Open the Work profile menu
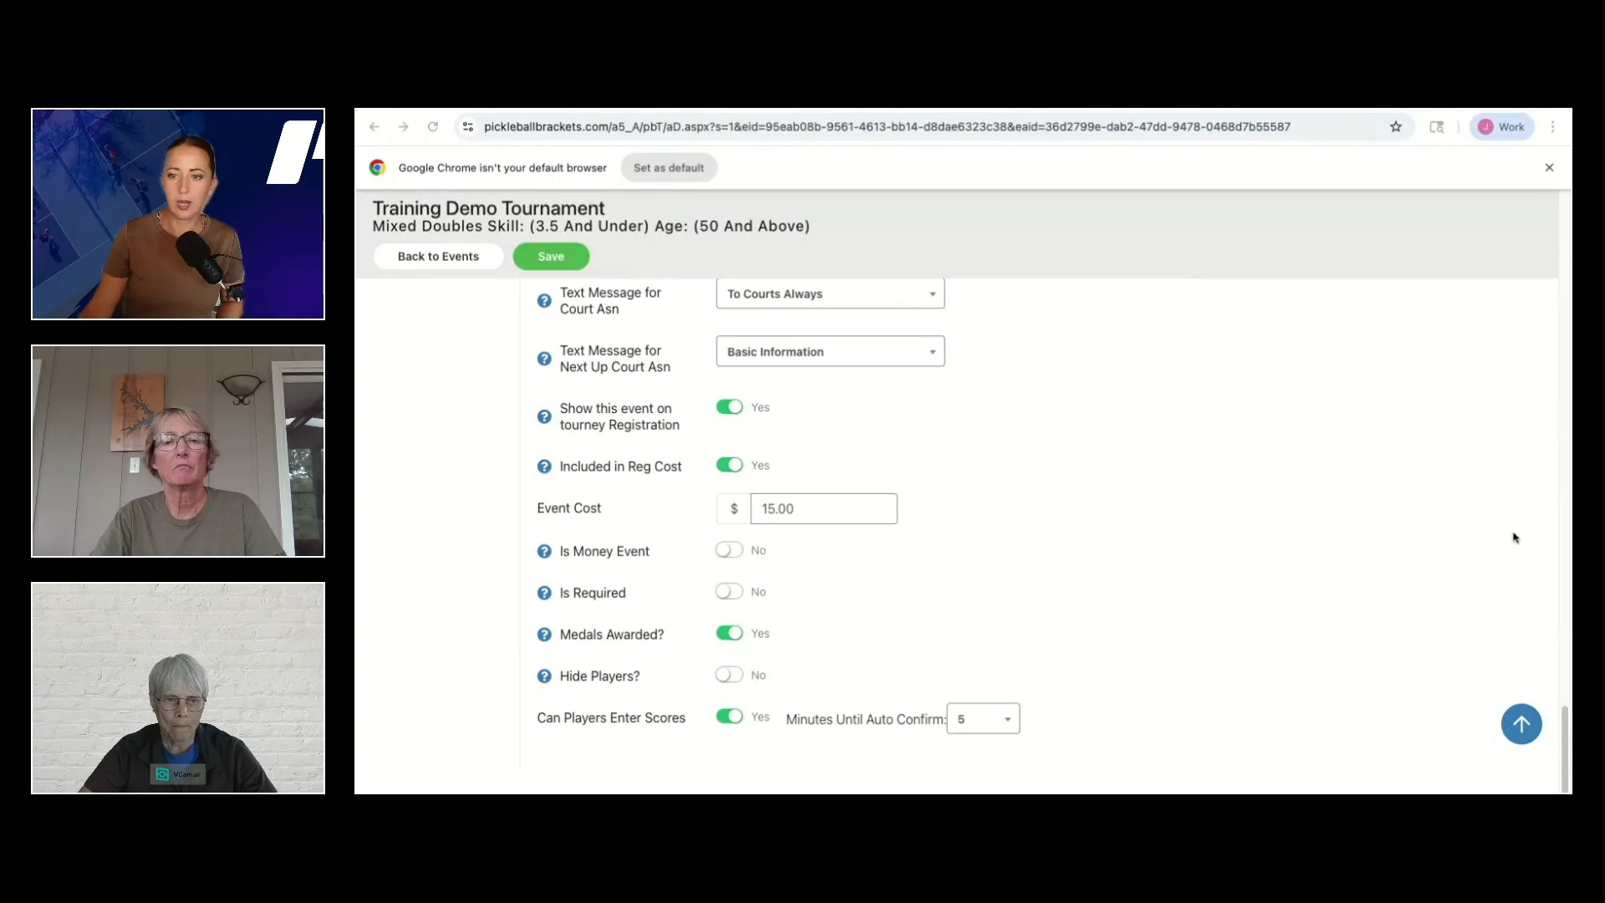Viewport: 1605px width, 903px height. [1502, 127]
